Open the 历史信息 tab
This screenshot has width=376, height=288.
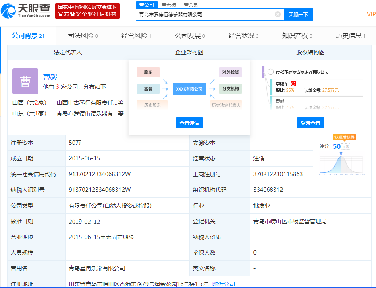pyautogui.click(x=351, y=36)
